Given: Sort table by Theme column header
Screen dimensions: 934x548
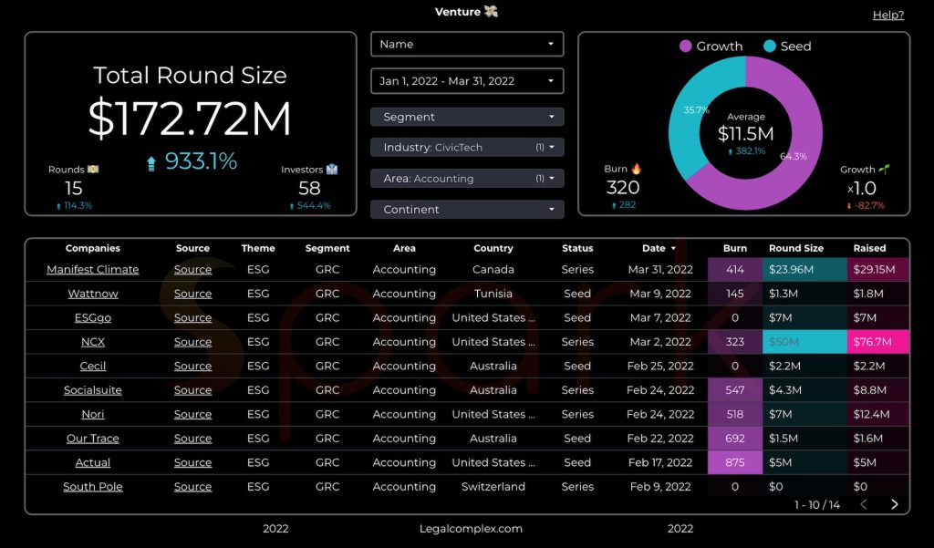Looking at the screenshot, I should coord(258,248).
